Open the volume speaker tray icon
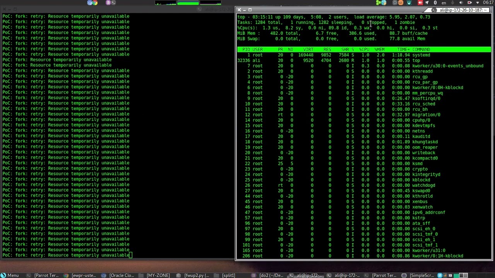495x278 pixels. [461, 3]
